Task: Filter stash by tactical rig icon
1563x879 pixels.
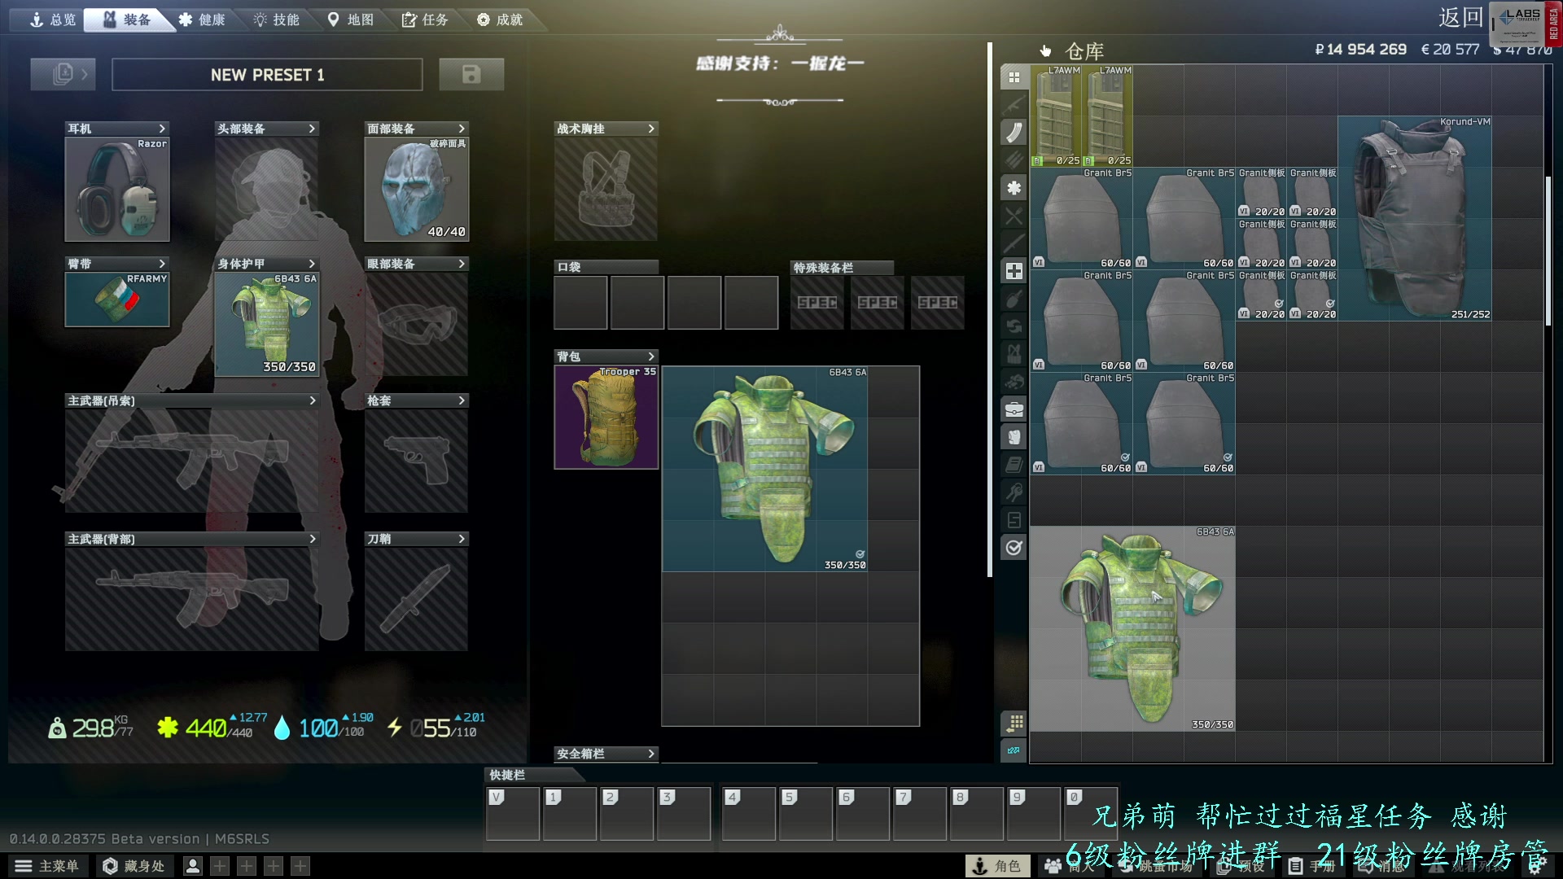Action: (x=1014, y=354)
